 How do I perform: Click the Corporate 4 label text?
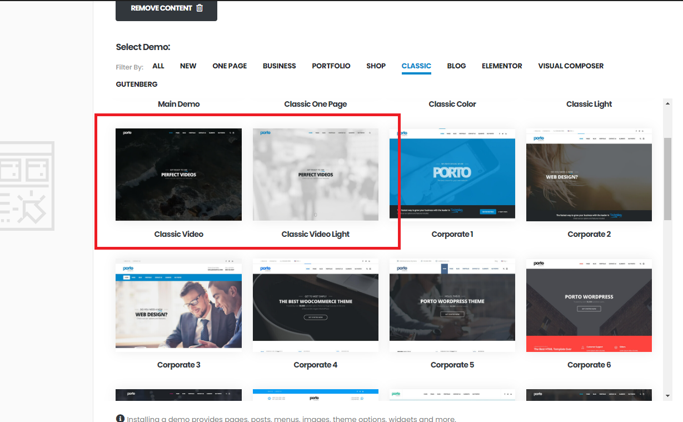click(x=316, y=365)
